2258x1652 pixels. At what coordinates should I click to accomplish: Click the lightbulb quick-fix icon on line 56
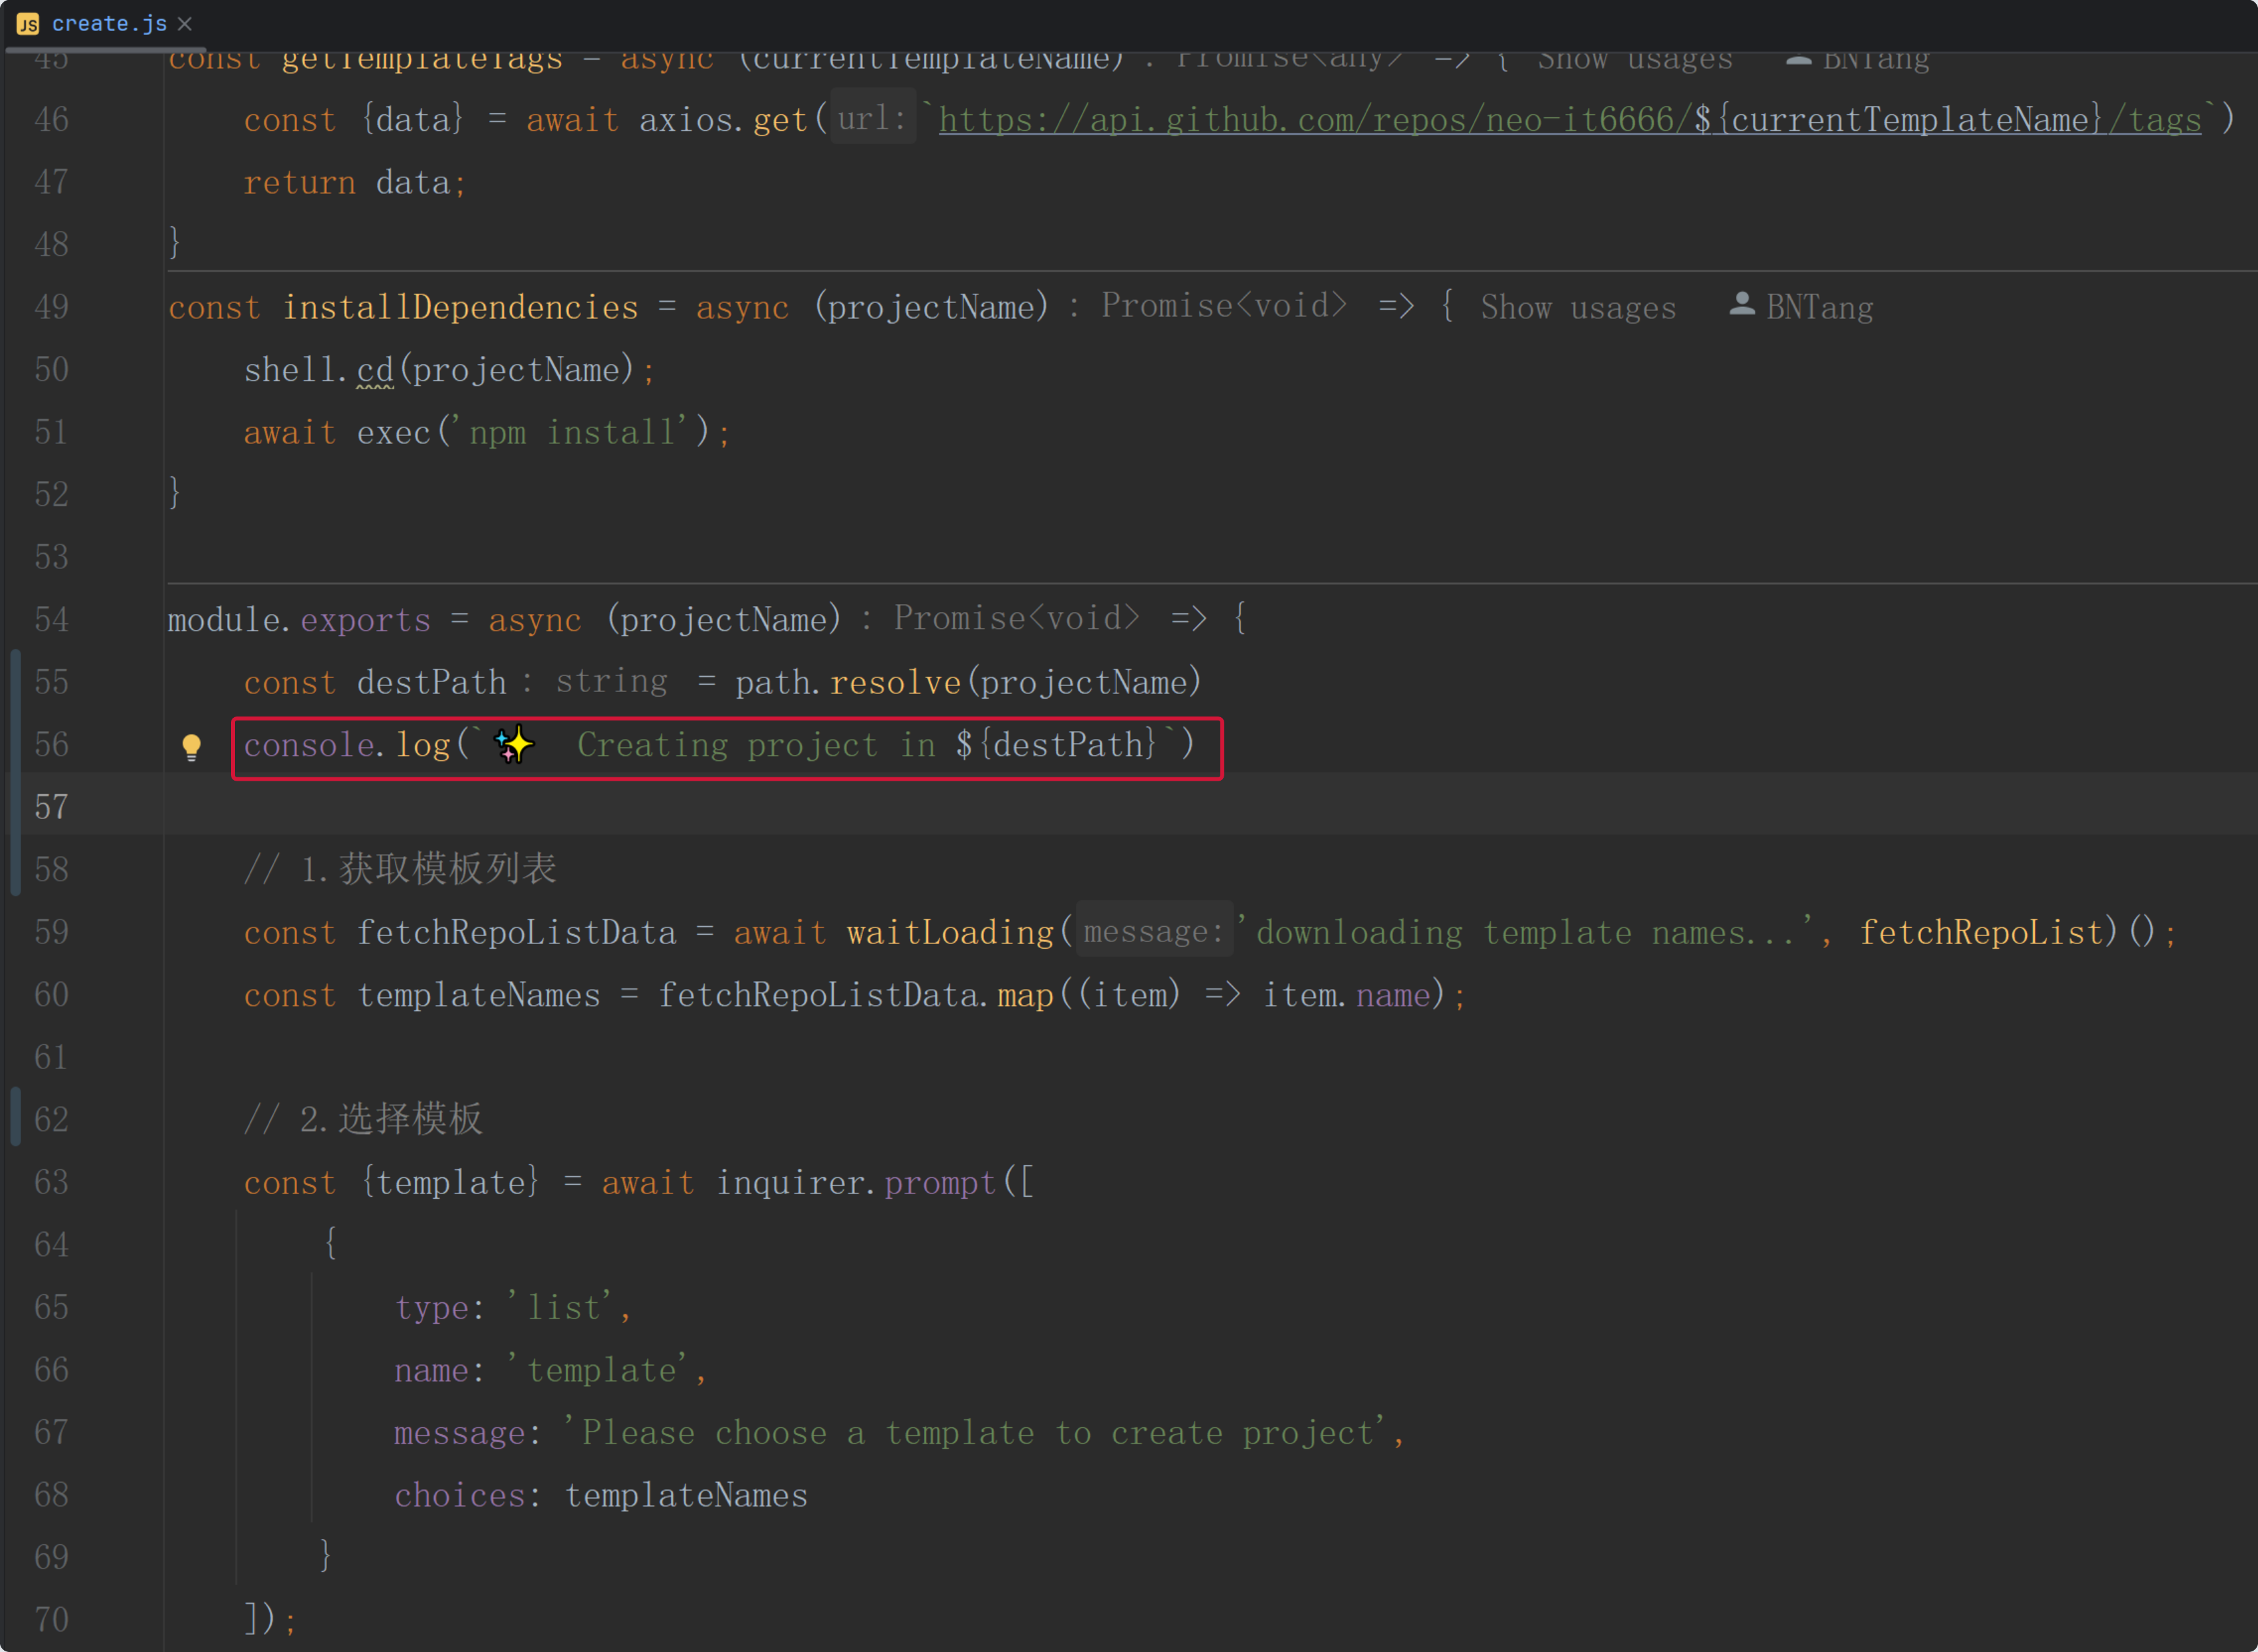pyautogui.click(x=191, y=746)
